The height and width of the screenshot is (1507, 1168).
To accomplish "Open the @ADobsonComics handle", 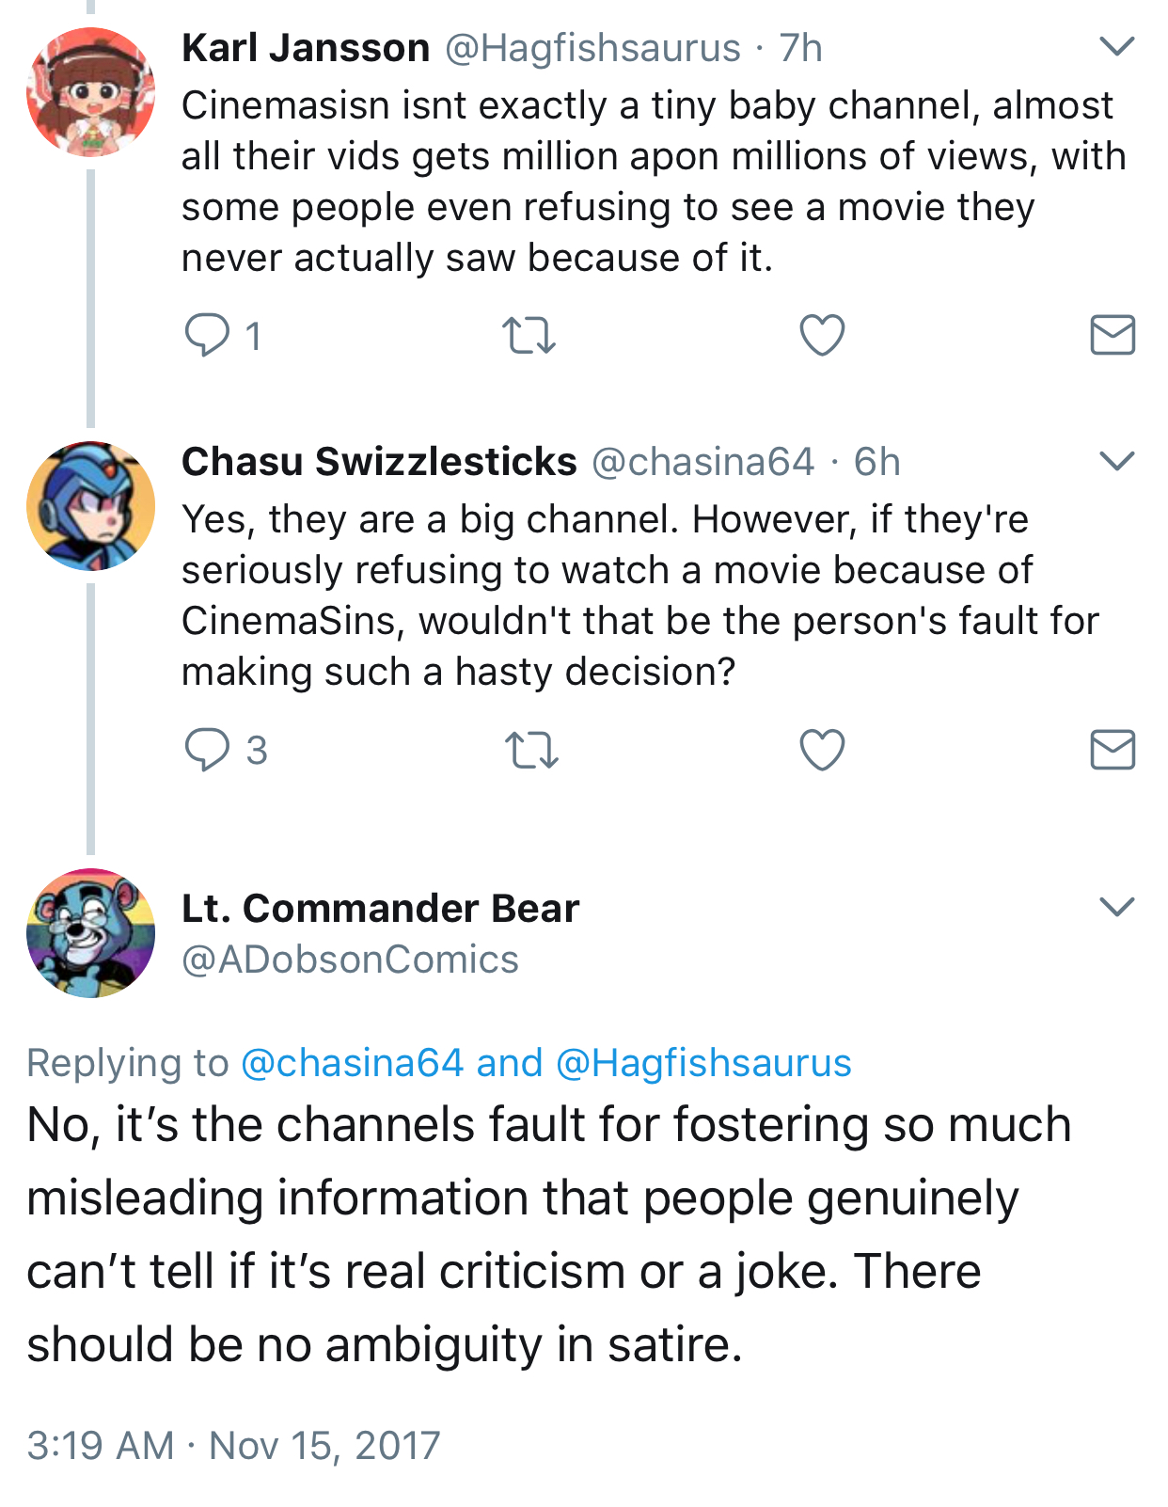I will coord(350,960).
